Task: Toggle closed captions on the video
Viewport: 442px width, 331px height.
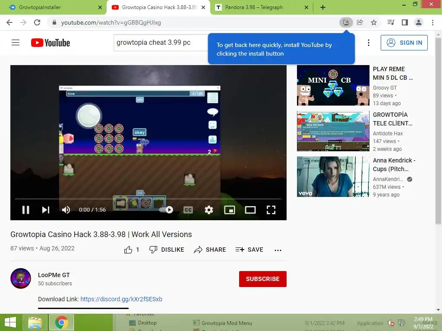Action: (188, 210)
